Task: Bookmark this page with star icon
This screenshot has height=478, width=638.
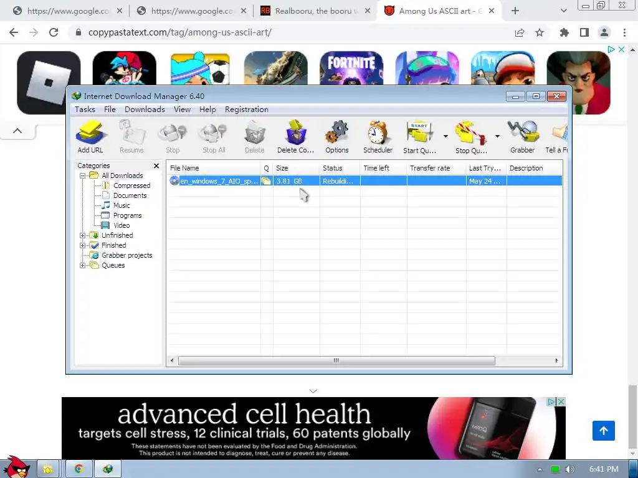Action: [x=540, y=32]
